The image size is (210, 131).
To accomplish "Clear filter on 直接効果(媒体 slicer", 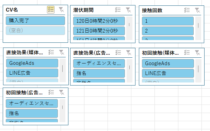I will 62,52.
